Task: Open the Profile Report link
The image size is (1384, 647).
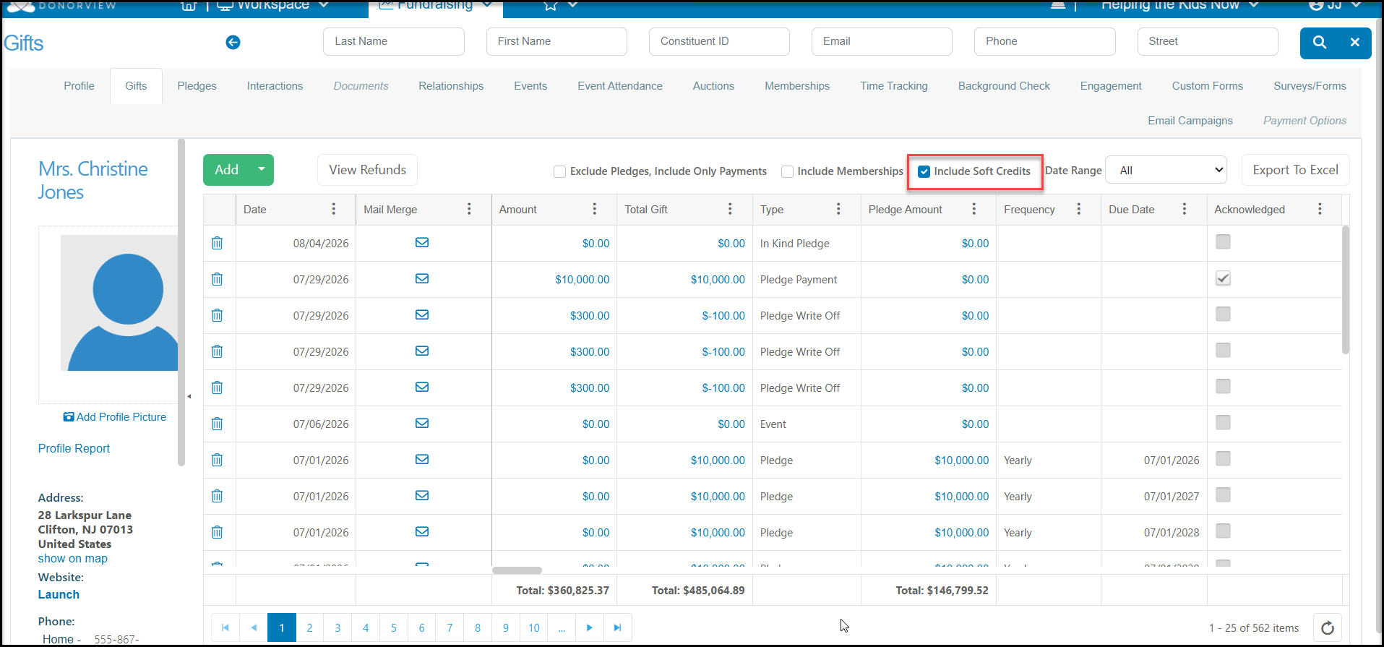Action: point(74,449)
